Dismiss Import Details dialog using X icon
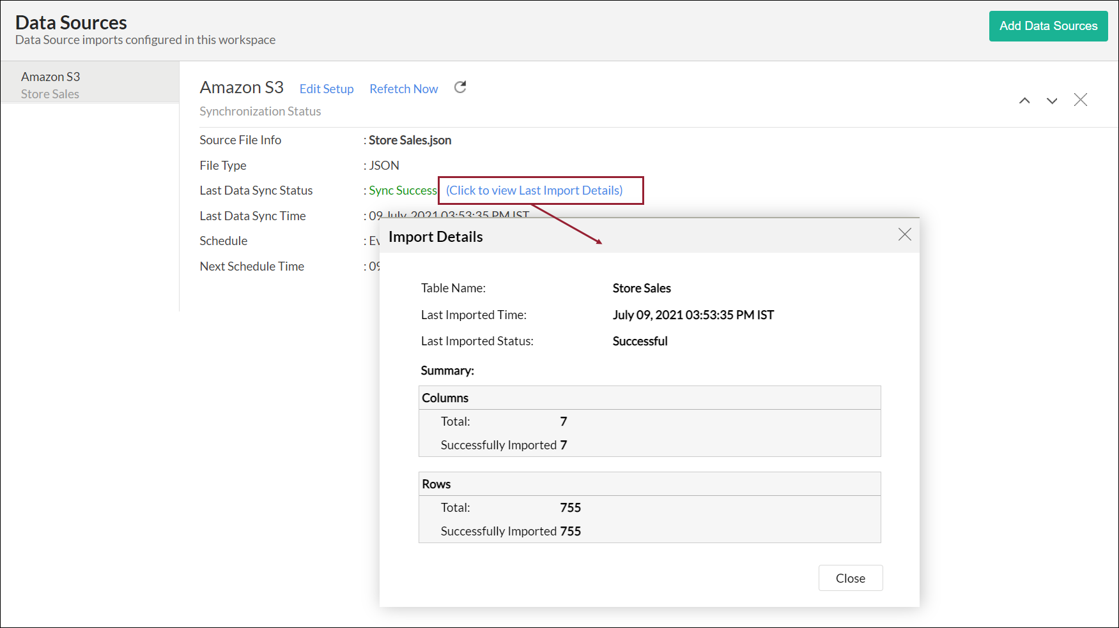Image resolution: width=1119 pixels, height=628 pixels. click(x=904, y=234)
